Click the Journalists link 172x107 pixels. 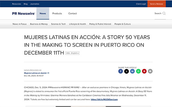[35, 4]
